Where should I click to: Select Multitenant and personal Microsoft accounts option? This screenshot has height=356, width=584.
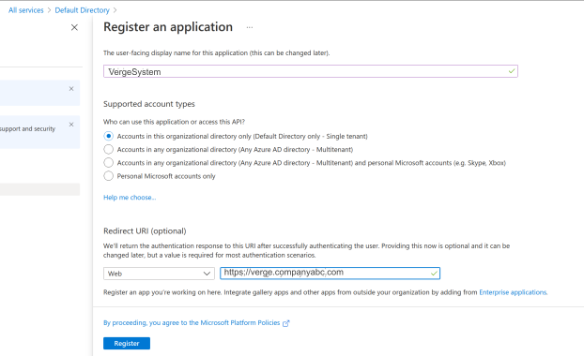tap(108, 163)
